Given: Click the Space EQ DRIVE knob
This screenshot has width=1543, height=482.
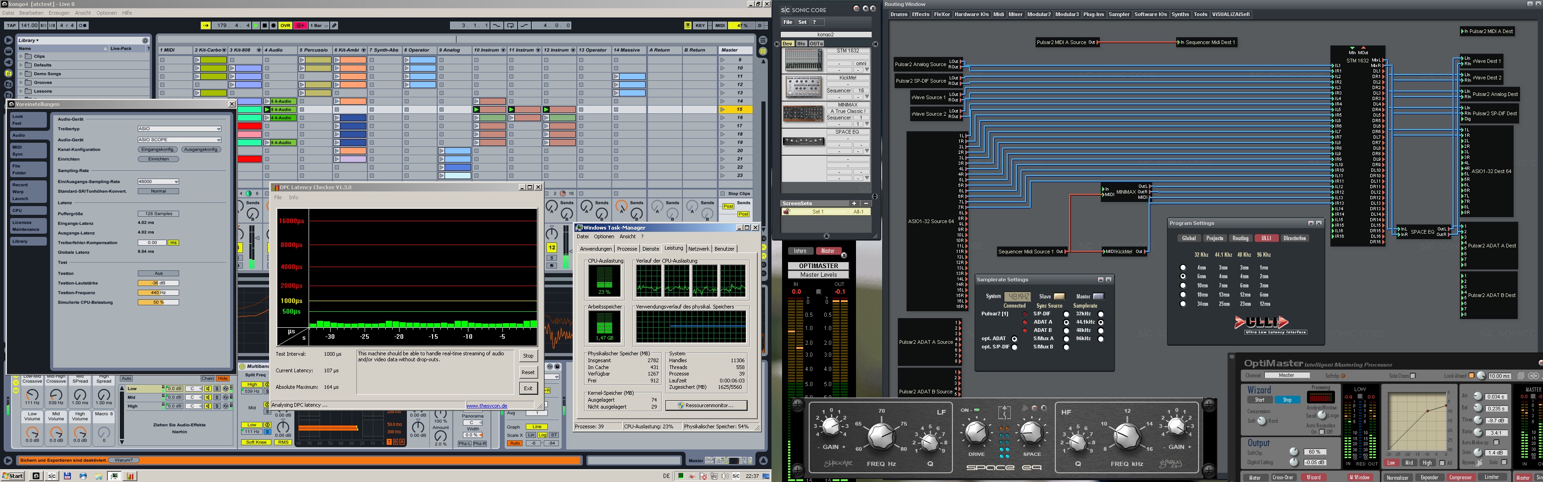Looking at the screenshot, I should (976, 432).
